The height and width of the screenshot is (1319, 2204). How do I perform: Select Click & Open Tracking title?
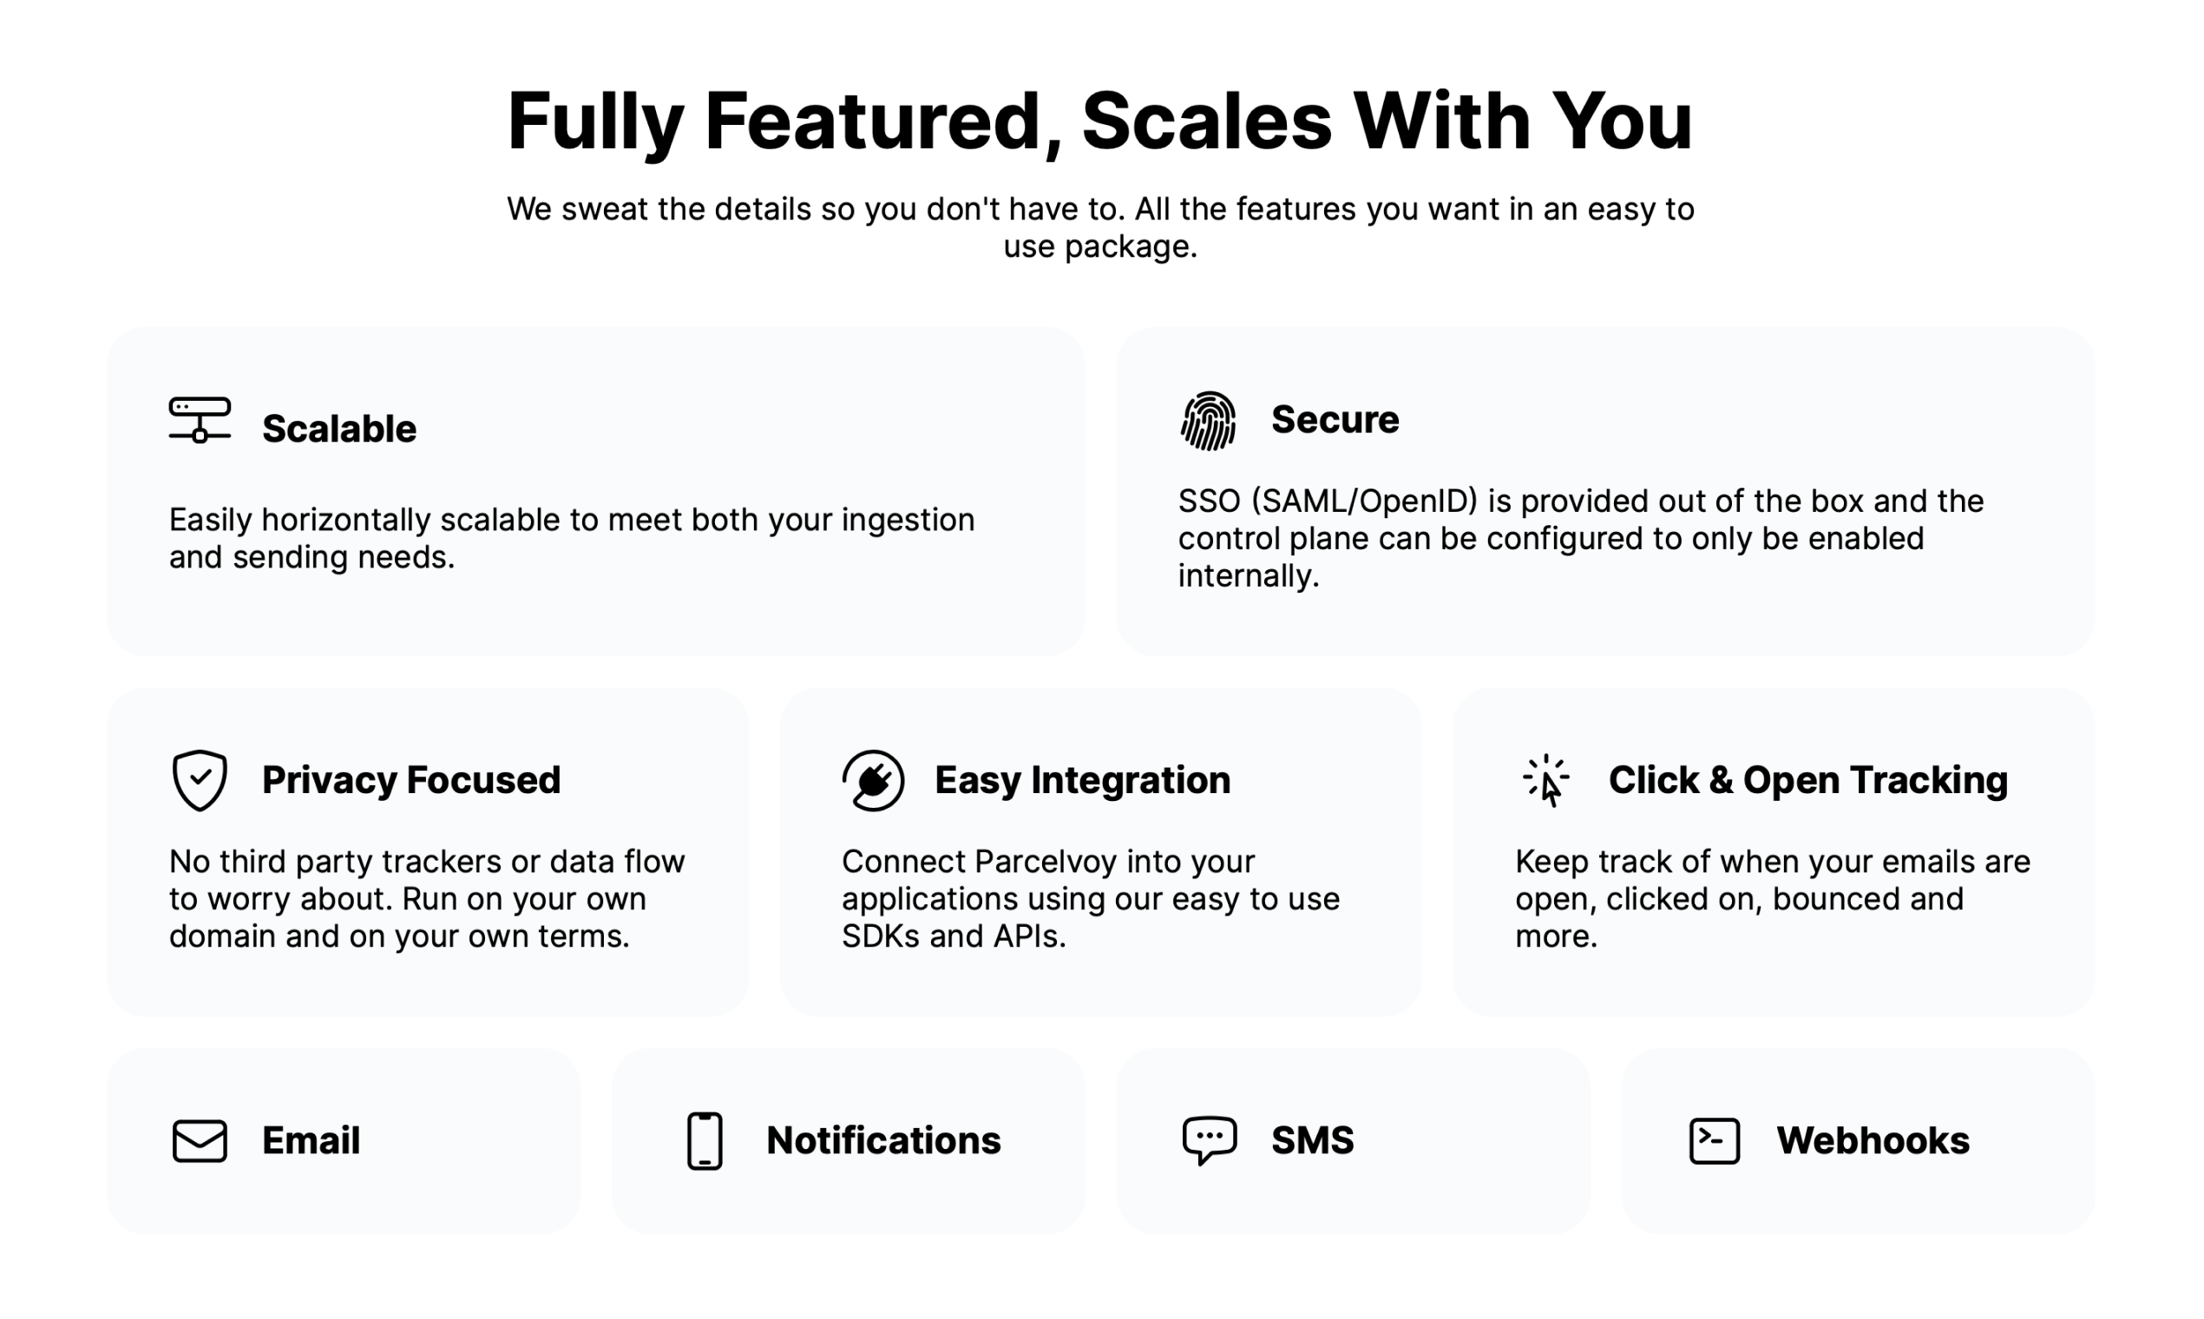[x=1808, y=780]
